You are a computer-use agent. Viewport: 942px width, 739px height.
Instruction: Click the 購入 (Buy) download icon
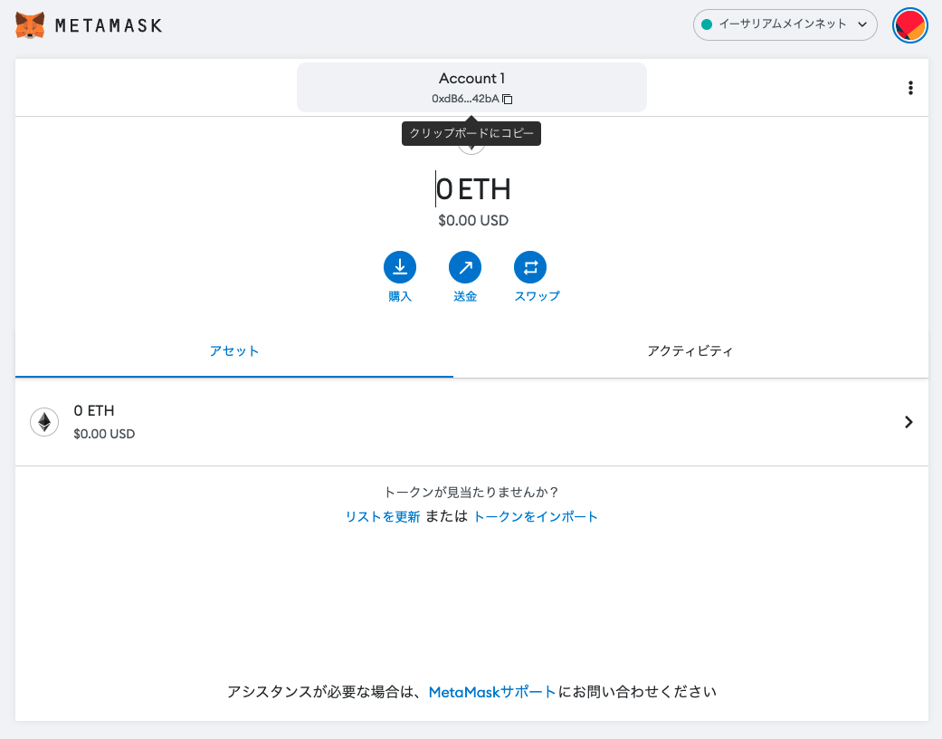(400, 267)
